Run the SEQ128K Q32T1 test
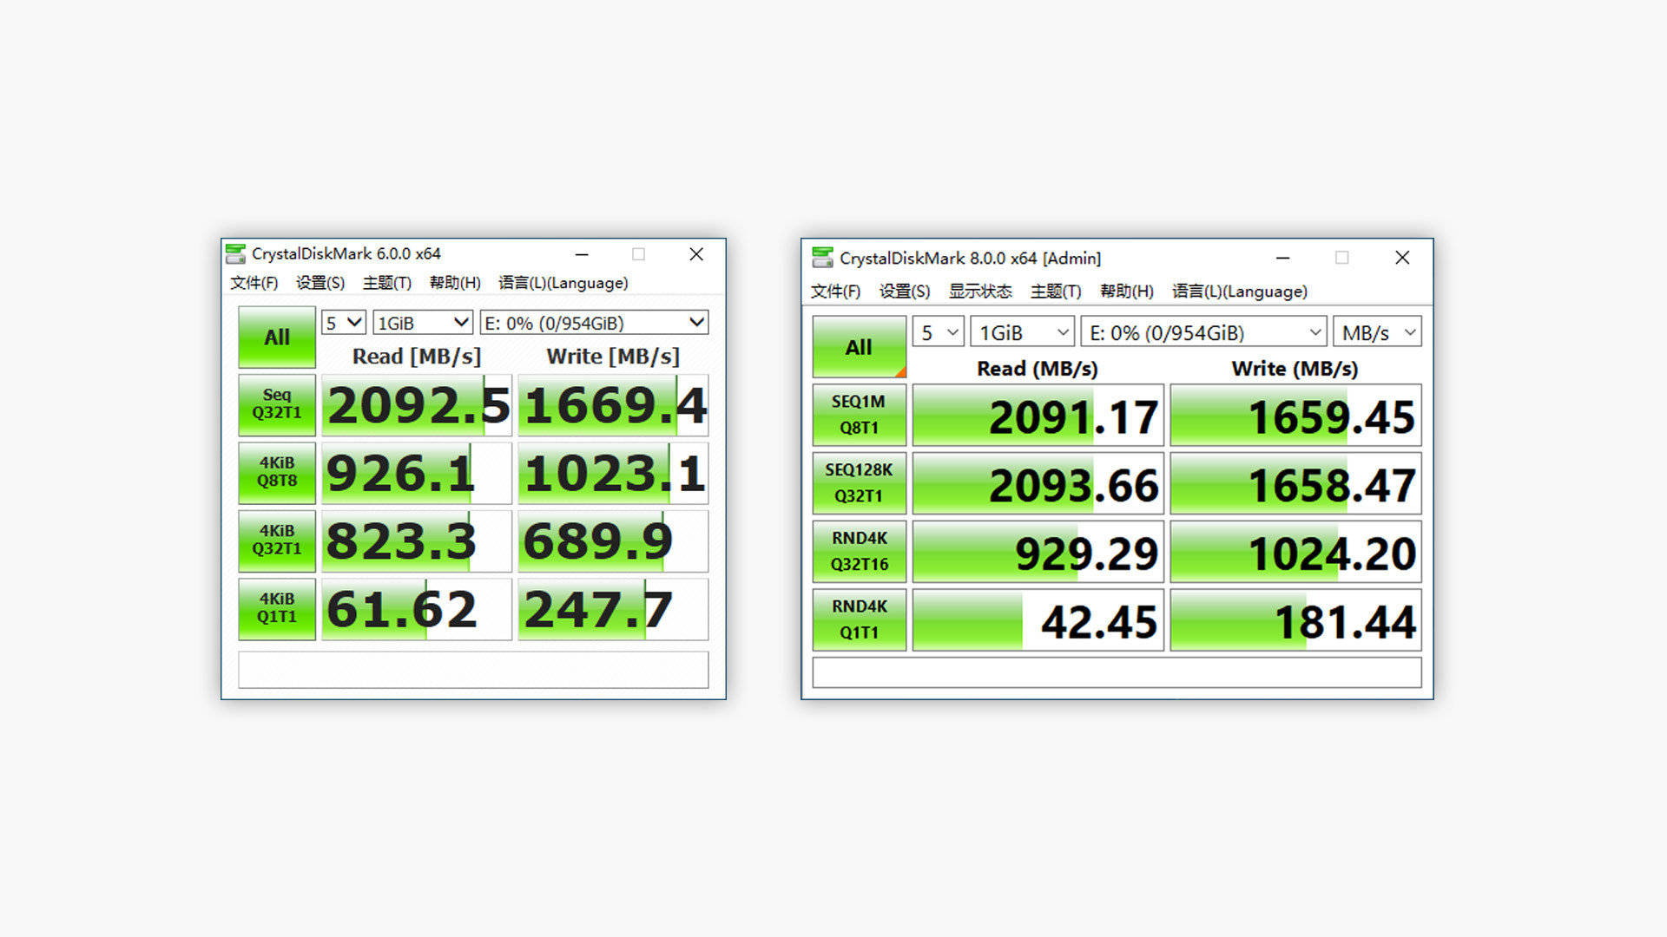The image size is (1667, 937). click(859, 483)
